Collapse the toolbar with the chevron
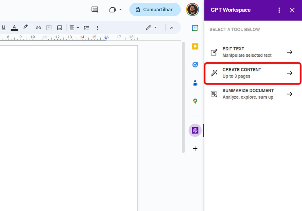Image resolution: width=302 pixels, height=211 pixels. [172, 28]
